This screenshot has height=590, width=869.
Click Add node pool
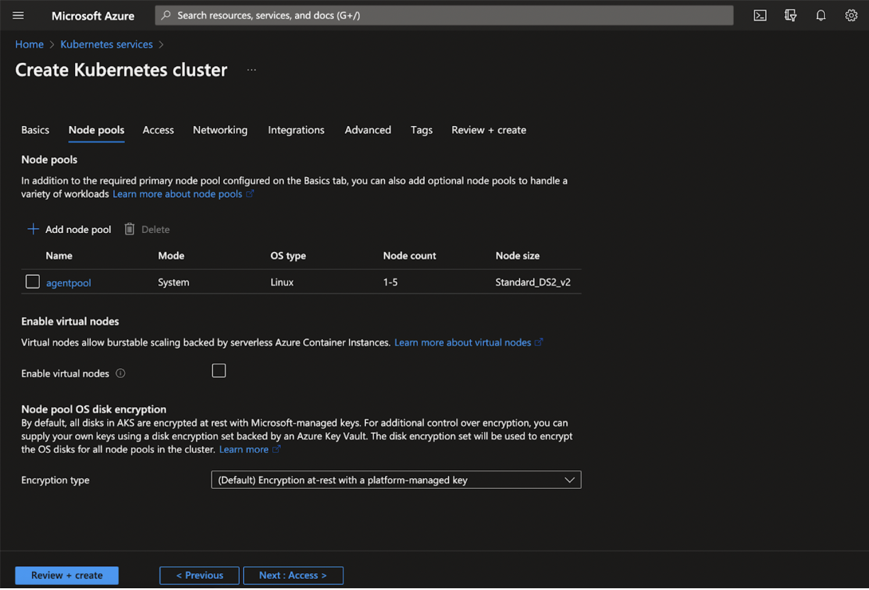tap(69, 229)
